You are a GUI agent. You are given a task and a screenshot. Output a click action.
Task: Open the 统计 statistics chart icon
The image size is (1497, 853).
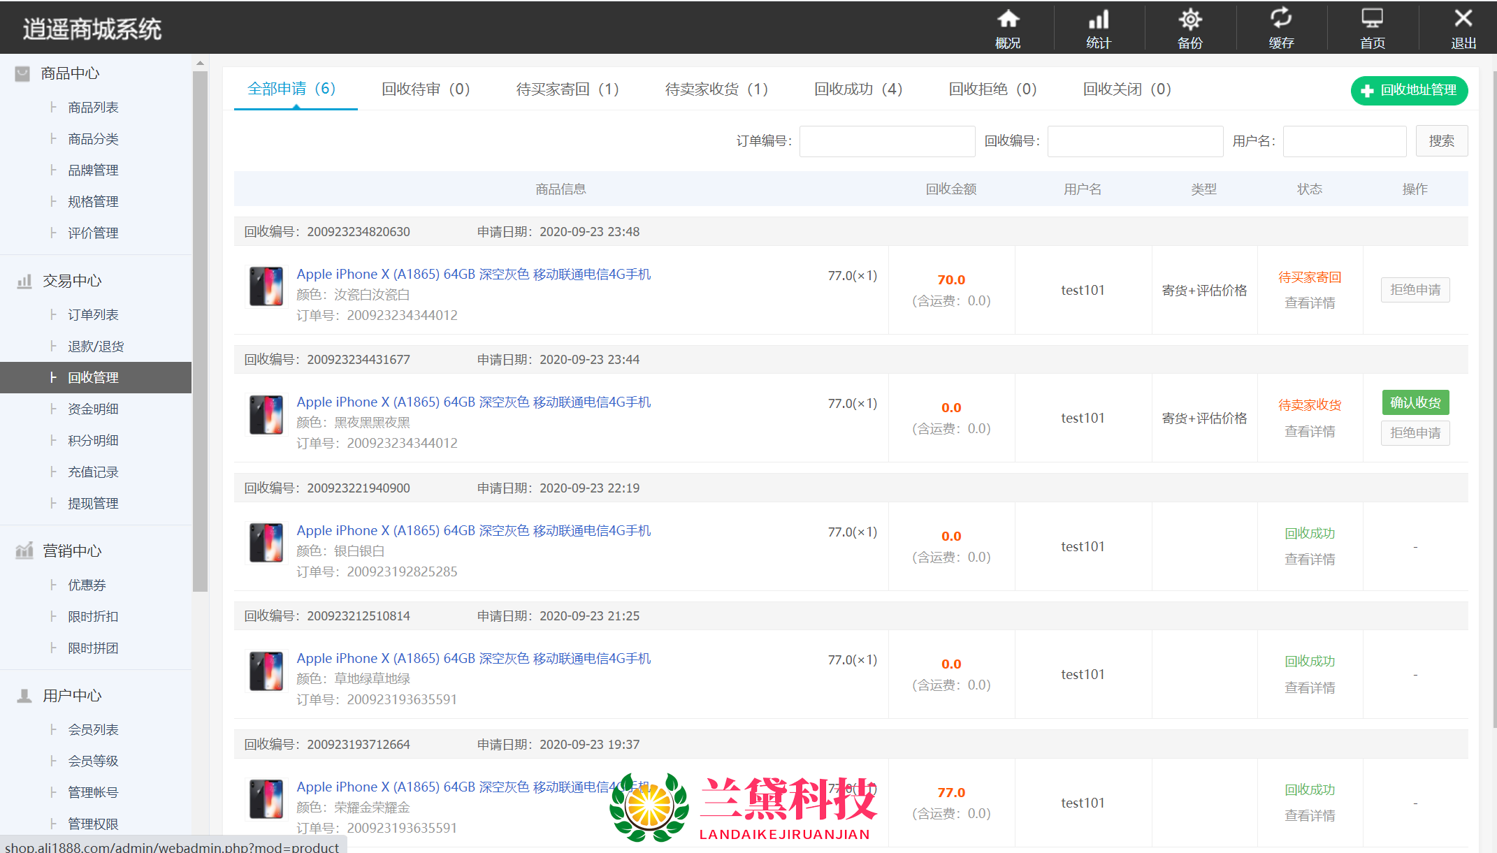(1099, 20)
